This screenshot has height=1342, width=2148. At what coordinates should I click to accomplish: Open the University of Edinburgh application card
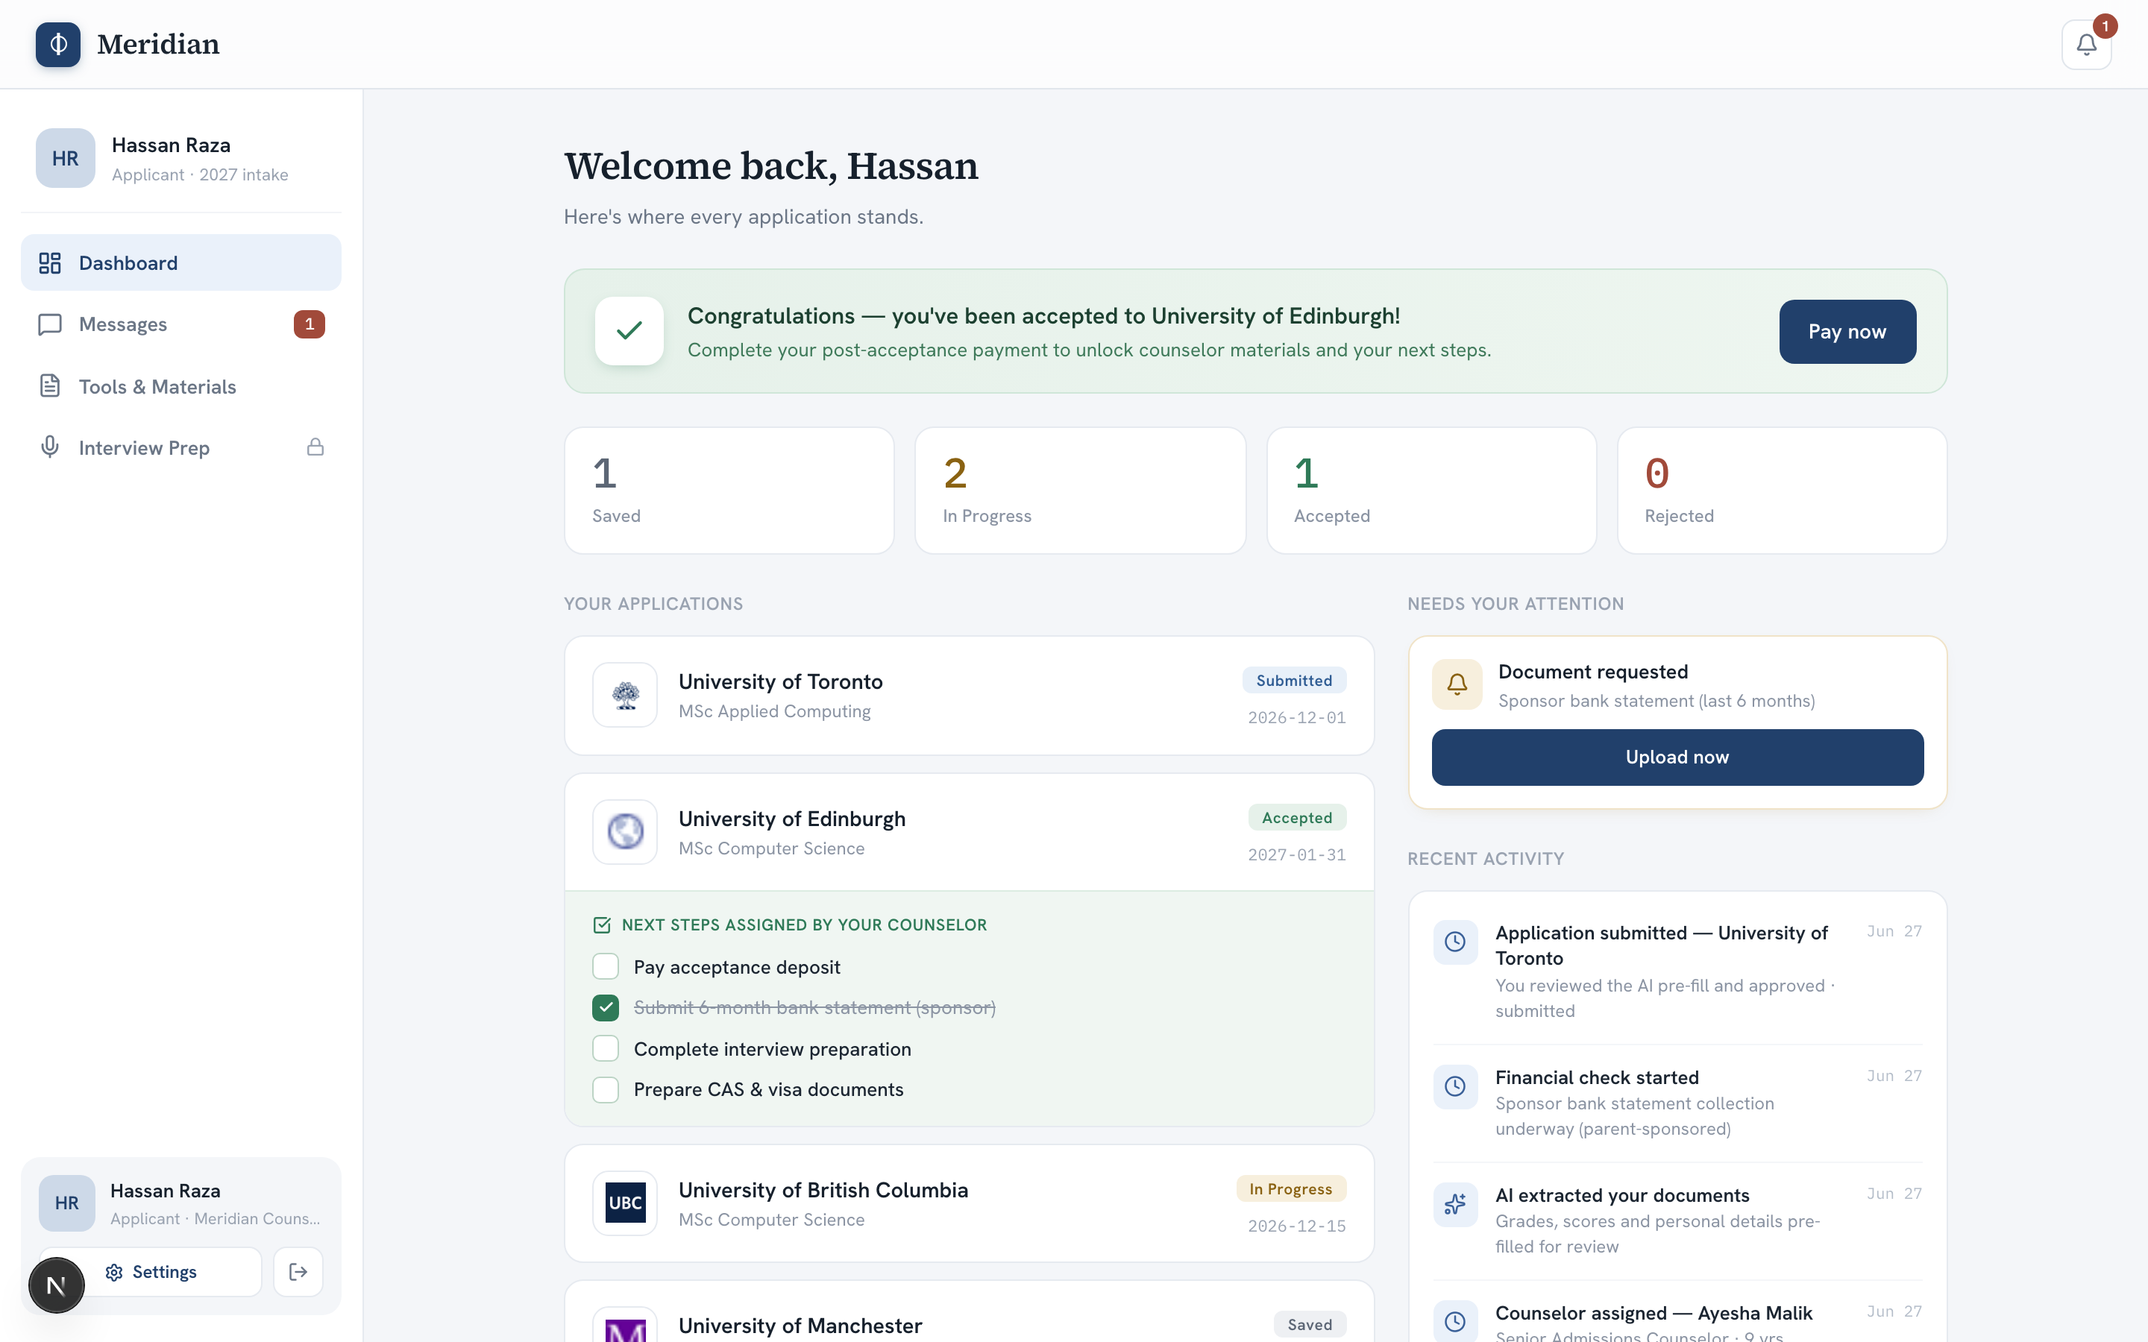(x=968, y=833)
